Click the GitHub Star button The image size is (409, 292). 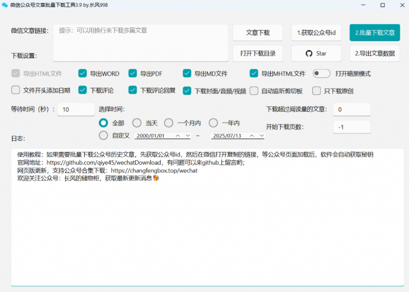tap(316, 54)
